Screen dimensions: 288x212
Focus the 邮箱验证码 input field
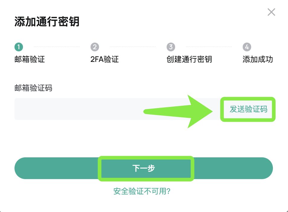[x=117, y=109]
